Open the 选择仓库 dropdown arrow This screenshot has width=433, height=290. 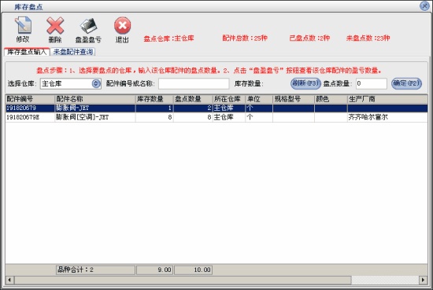point(96,83)
